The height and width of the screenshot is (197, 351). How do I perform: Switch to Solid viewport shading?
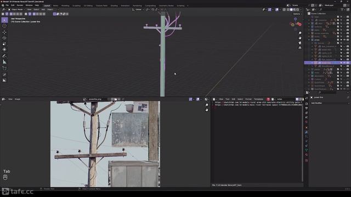(x=291, y=10)
